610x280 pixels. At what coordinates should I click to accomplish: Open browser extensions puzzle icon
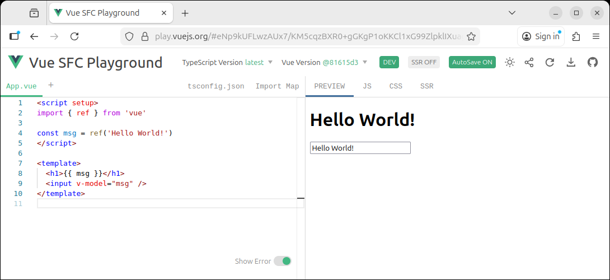click(x=576, y=36)
